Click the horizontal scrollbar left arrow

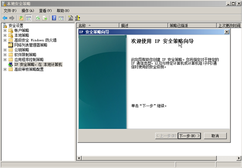(x=79, y=158)
